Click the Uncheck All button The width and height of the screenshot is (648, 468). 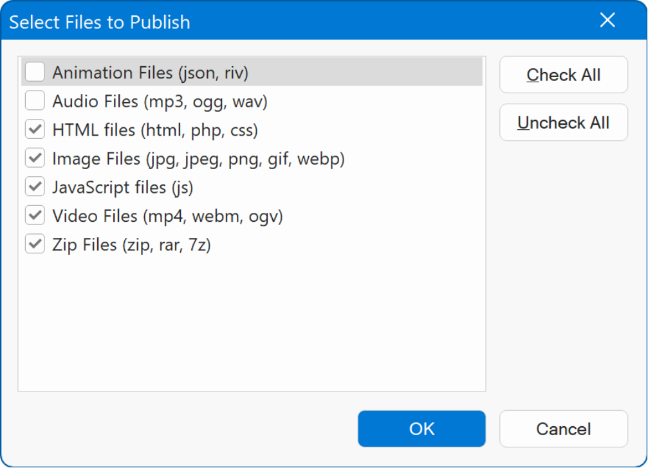[563, 123]
